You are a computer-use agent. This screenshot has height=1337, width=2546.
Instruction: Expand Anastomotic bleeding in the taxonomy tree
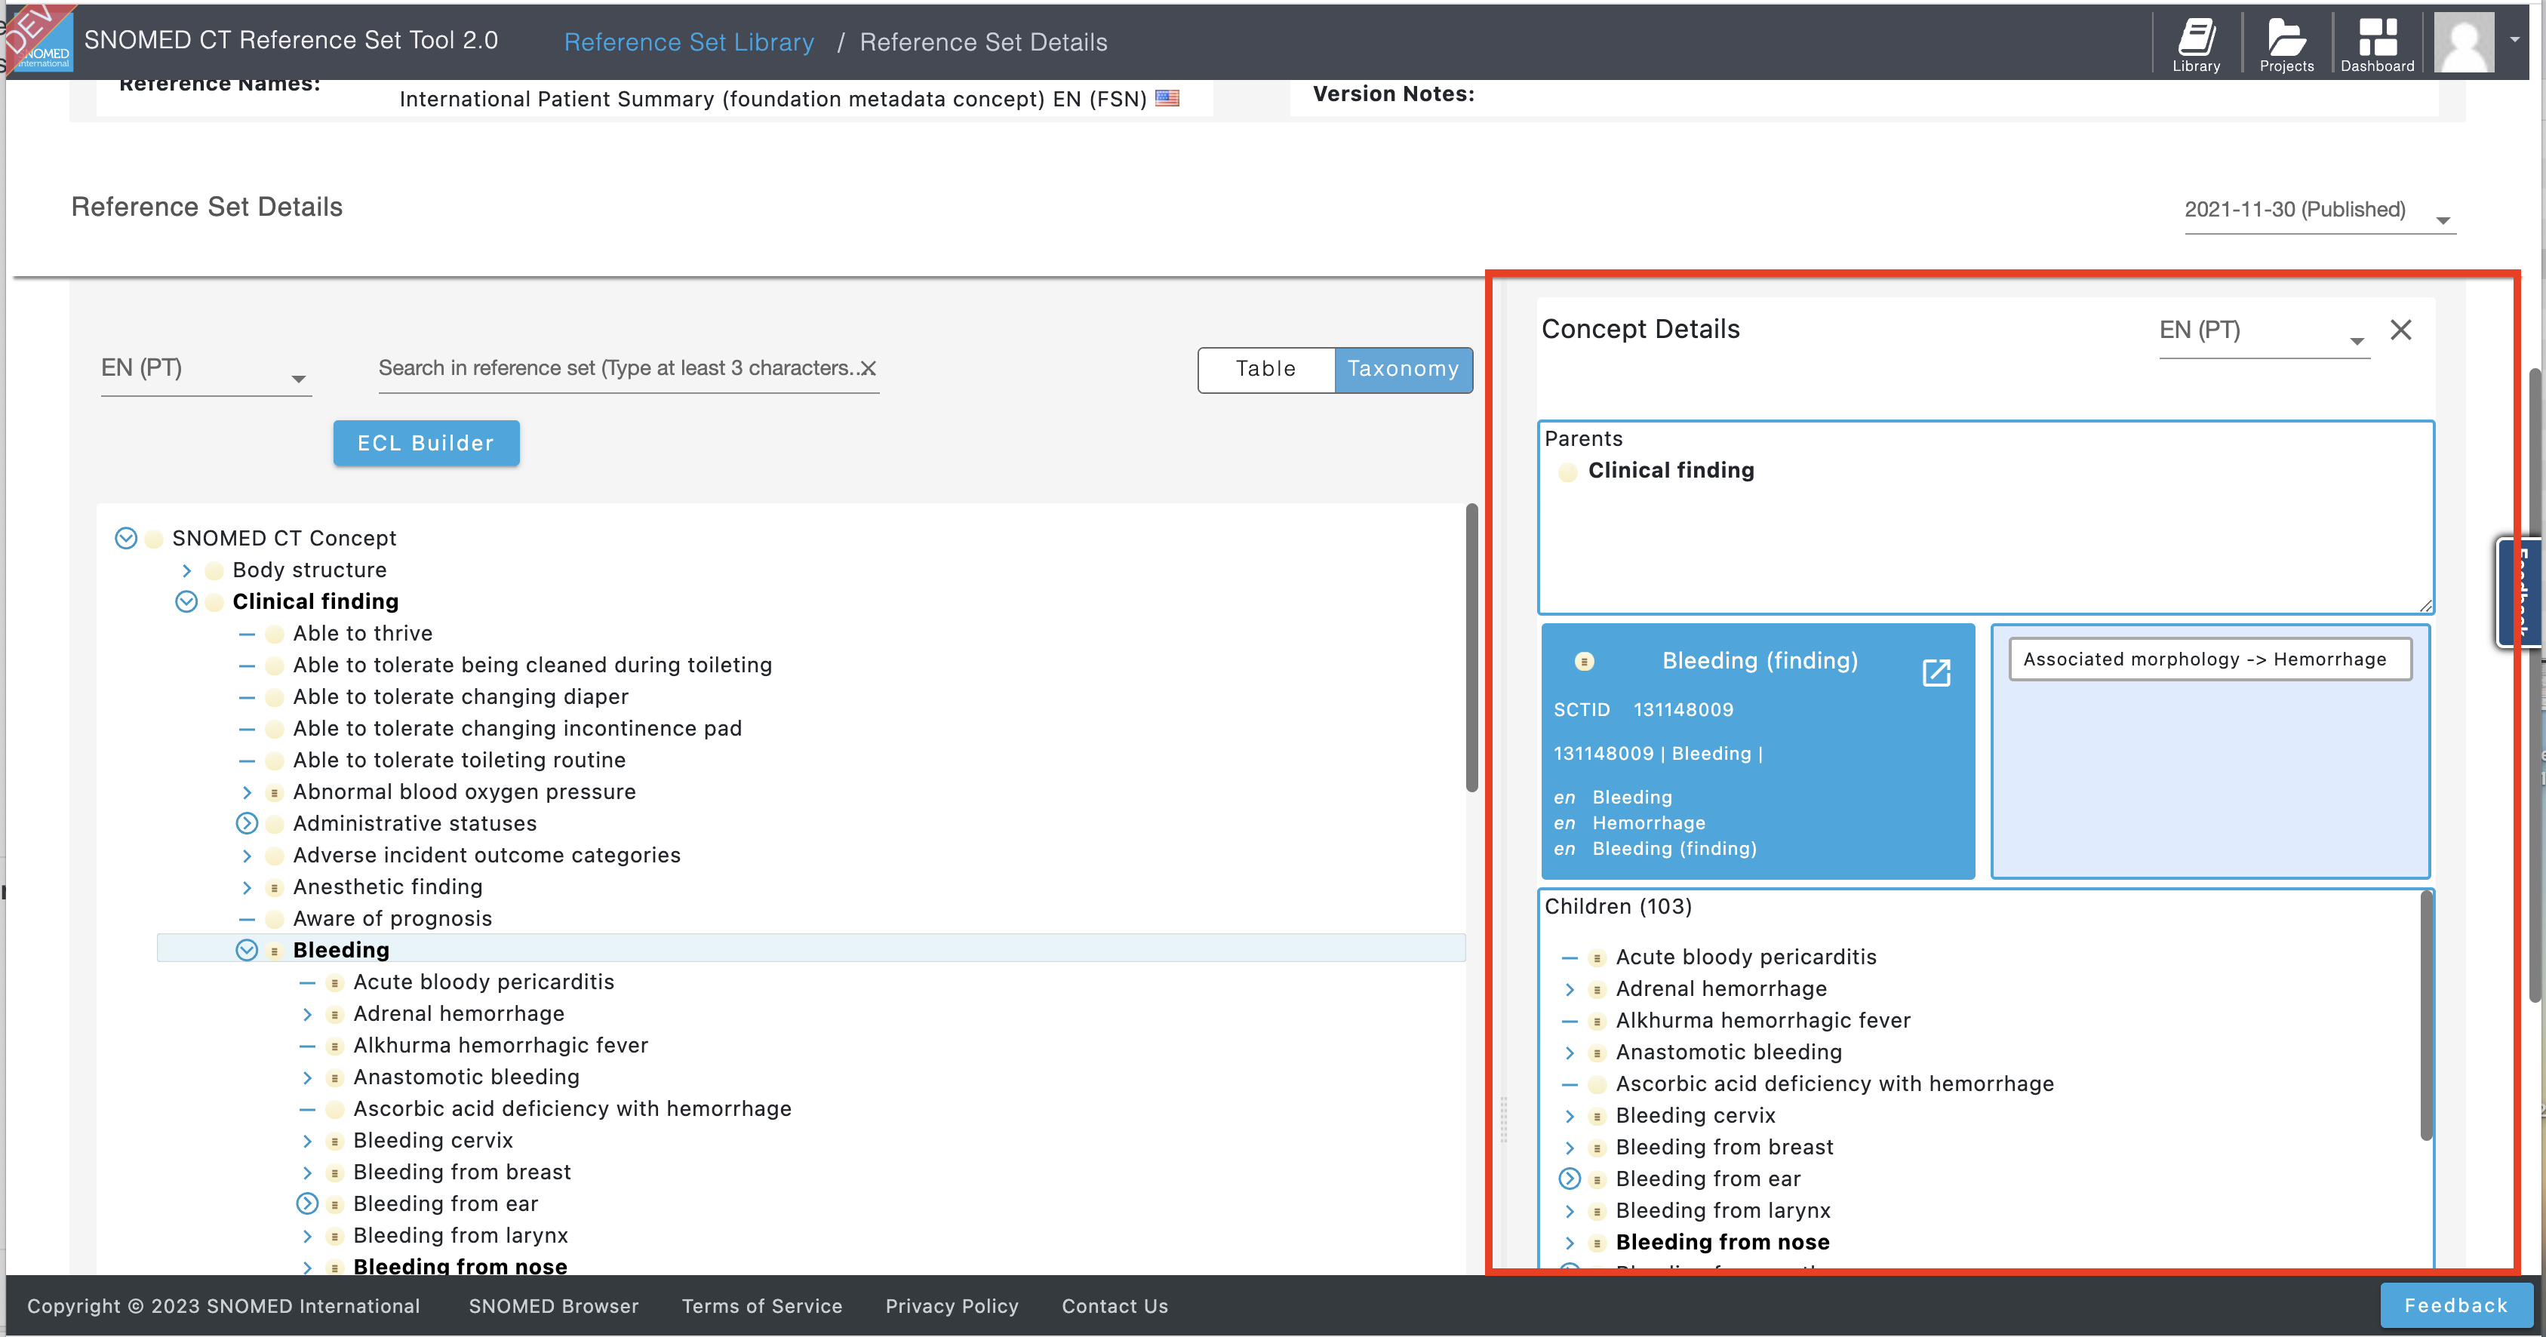click(307, 1077)
